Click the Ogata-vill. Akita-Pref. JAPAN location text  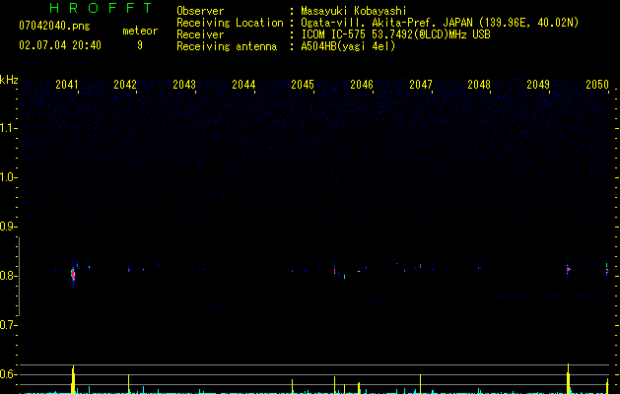pyautogui.click(x=440, y=23)
